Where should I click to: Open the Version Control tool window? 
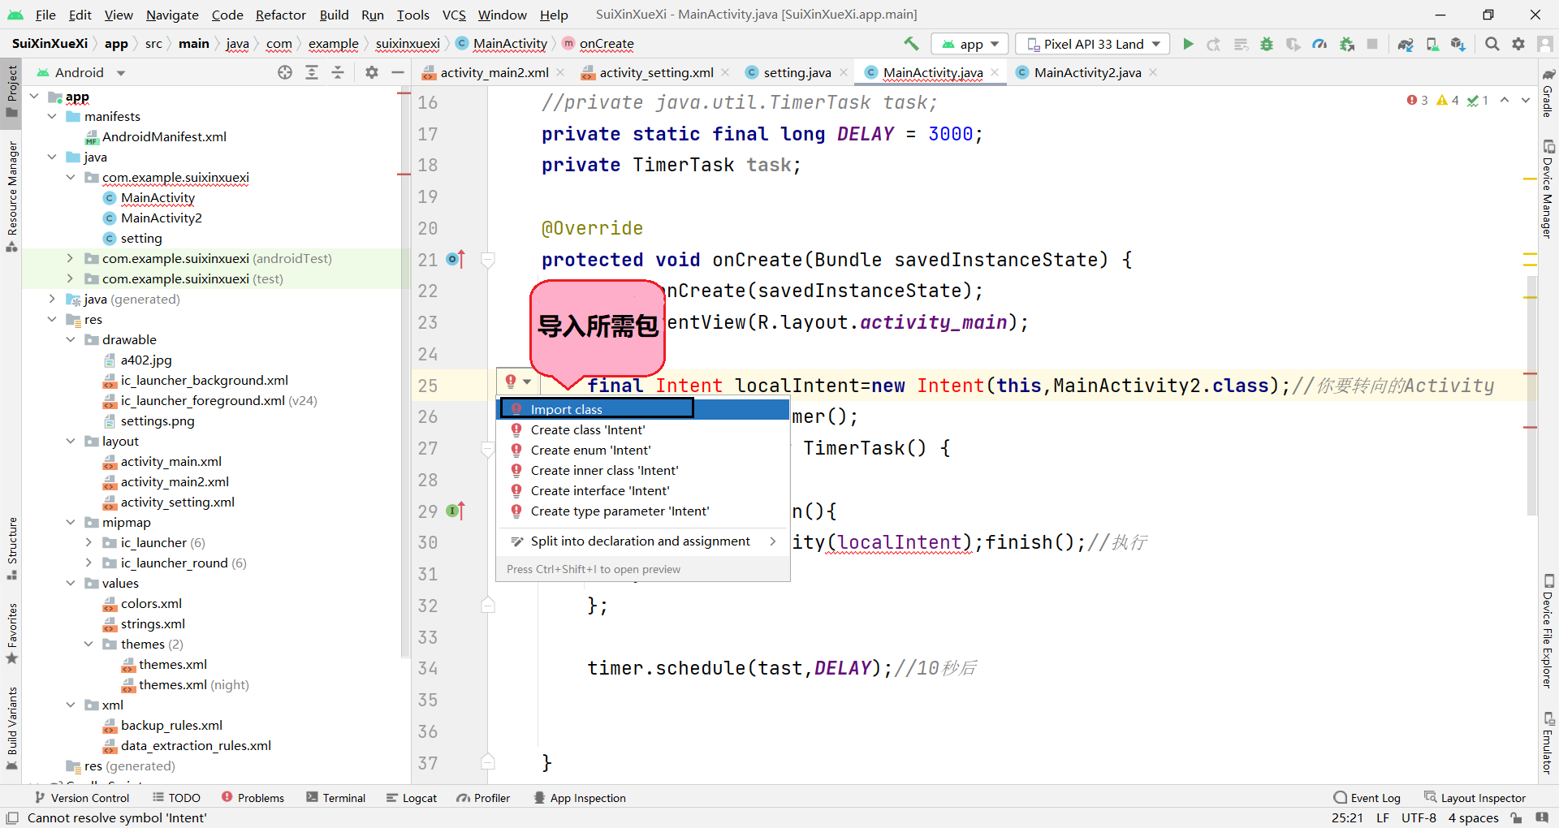tap(82, 798)
